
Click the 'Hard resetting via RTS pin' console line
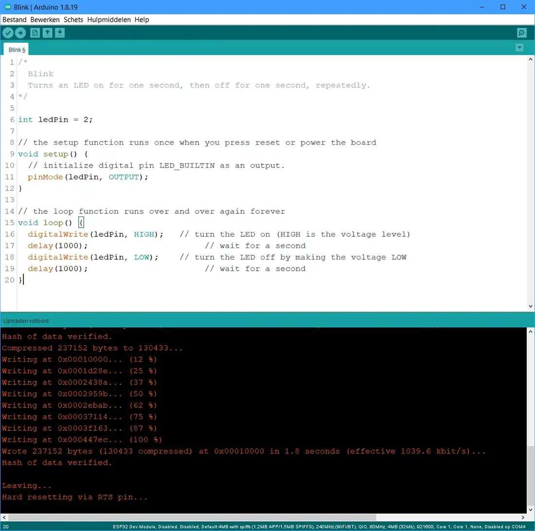74,497
